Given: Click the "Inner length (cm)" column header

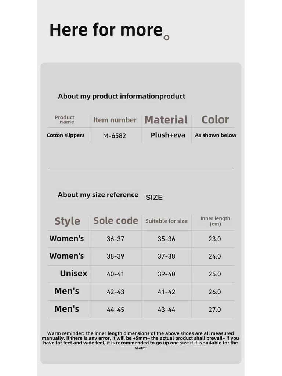Looking at the screenshot, I should coord(215,221).
